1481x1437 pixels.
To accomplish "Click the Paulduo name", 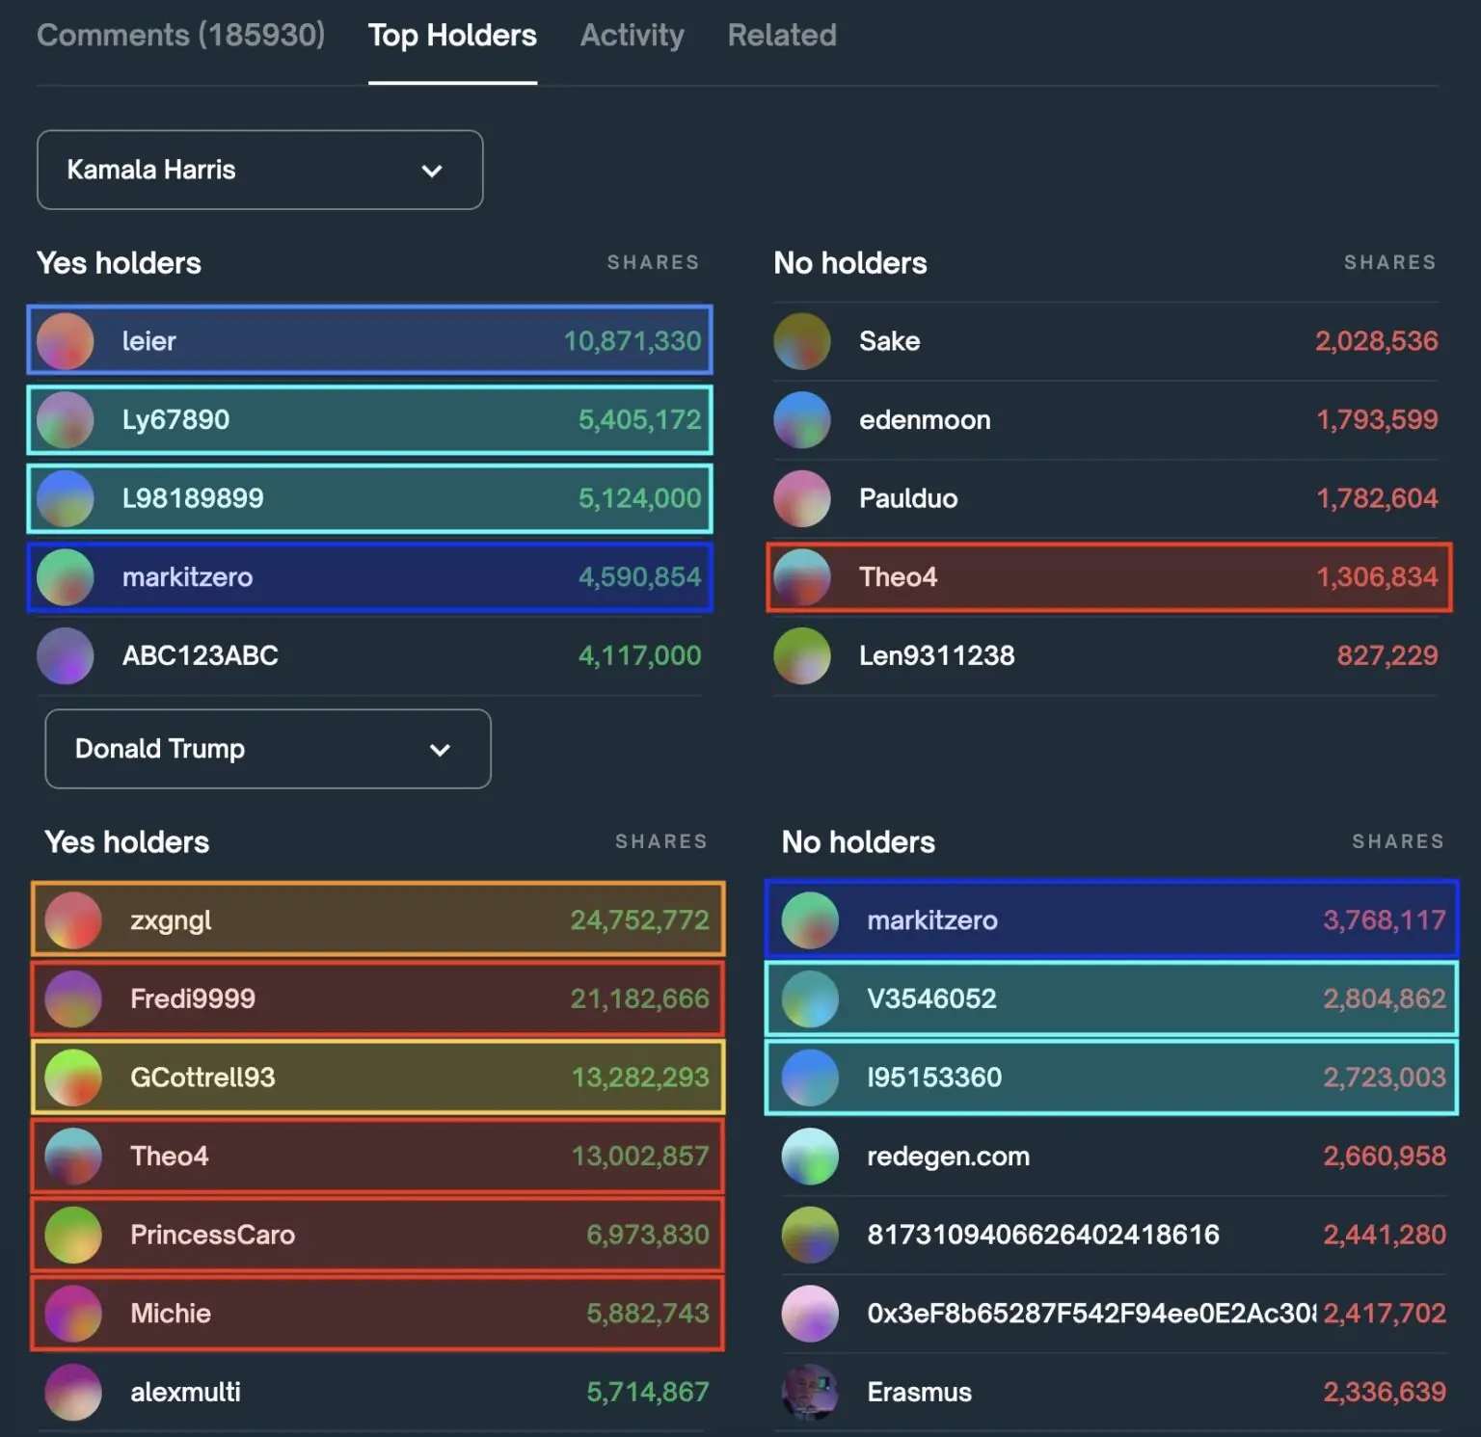I will [x=908, y=498].
